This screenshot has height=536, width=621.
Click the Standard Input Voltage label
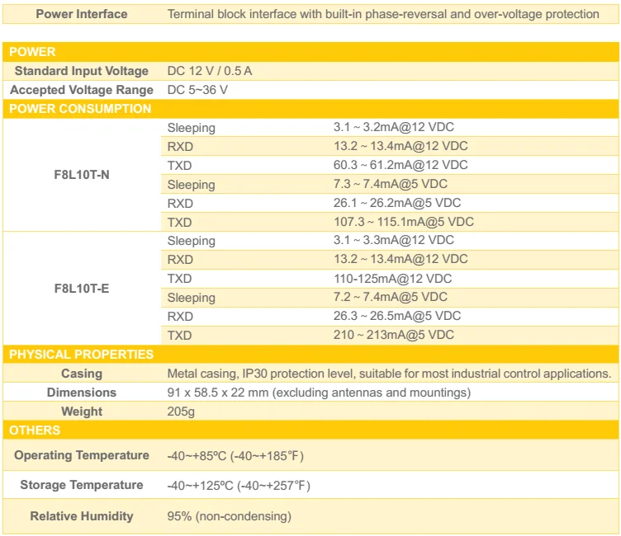click(x=82, y=71)
